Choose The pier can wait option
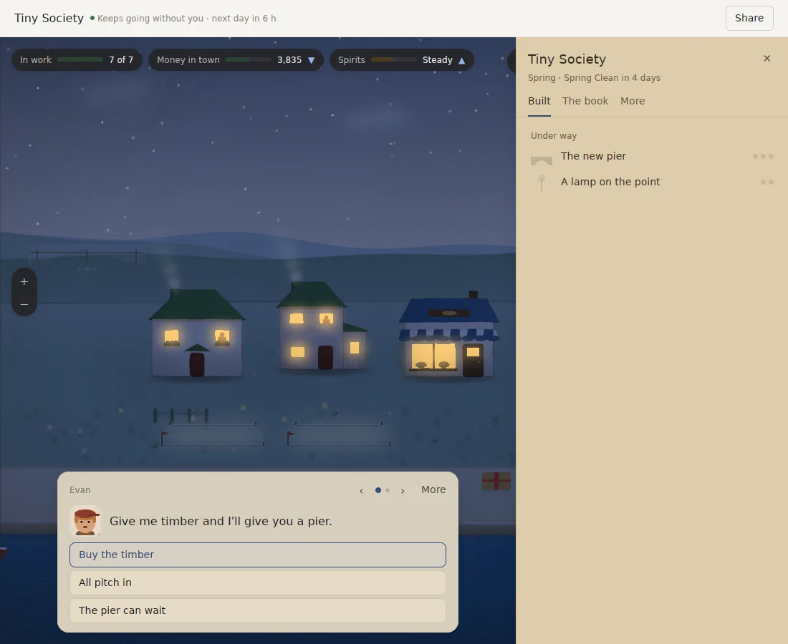788x644 pixels. pyautogui.click(x=258, y=611)
